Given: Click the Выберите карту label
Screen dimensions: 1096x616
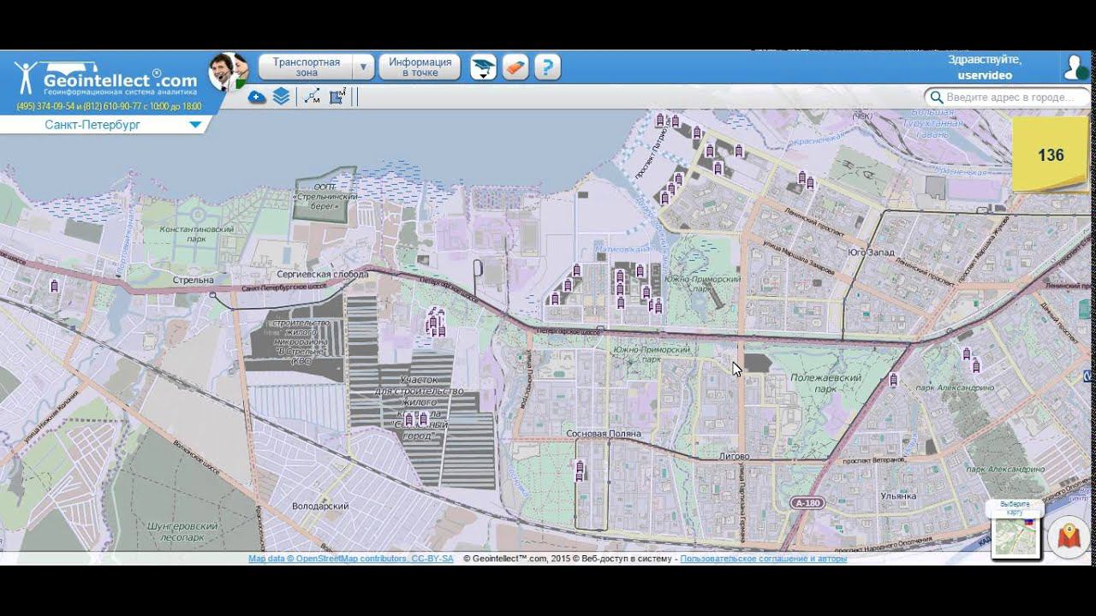Looking at the screenshot, I should coord(1016,508).
